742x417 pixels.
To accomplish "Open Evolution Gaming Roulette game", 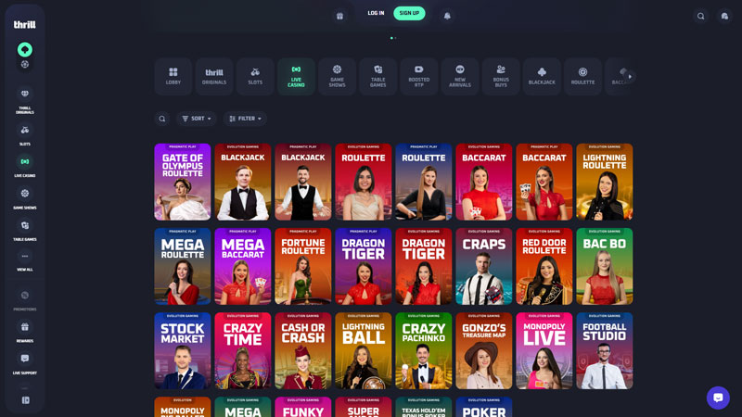I will 364,182.
